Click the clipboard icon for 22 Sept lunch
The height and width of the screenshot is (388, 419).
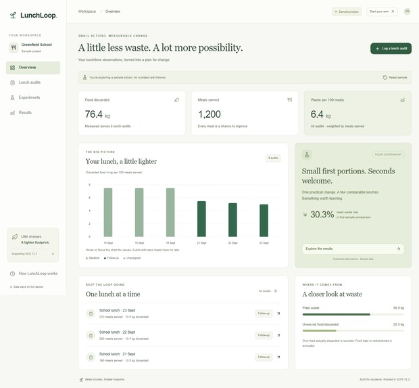(91, 335)
